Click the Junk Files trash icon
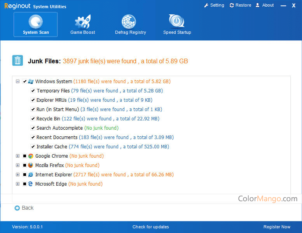Screen dimensions: 302x233 17,61
